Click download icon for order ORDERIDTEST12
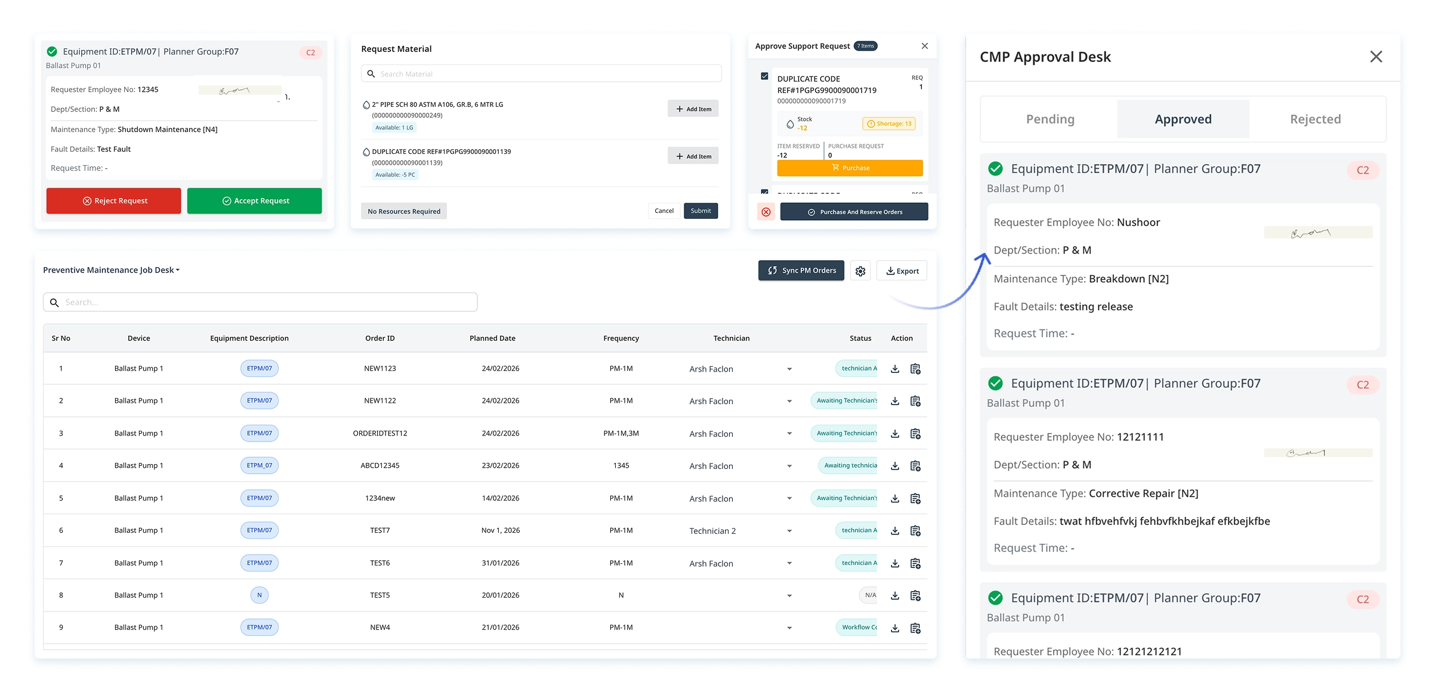Screen dimensions: 1432x692 pyautogui.click(x=895, y=434)
